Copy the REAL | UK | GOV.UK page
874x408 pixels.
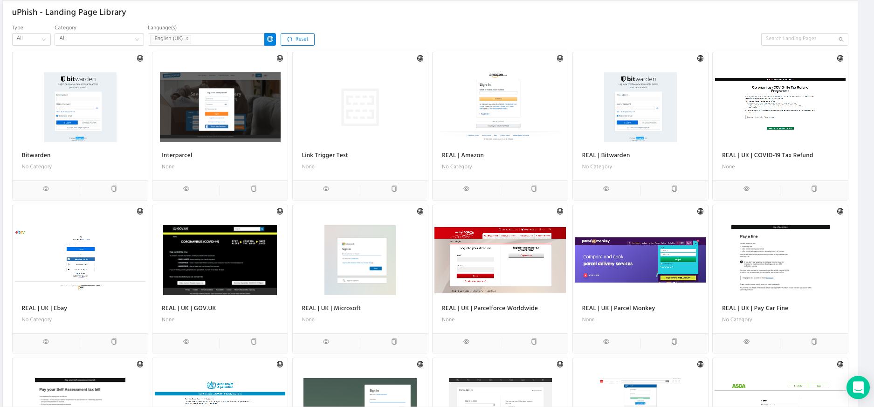point(254,342)
